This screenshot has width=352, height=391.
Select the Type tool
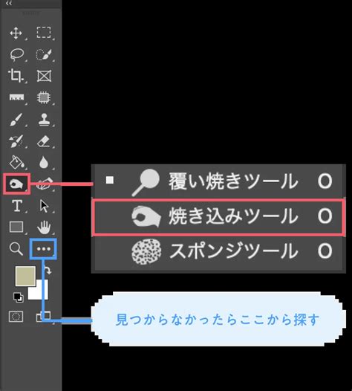click(17, 206)
